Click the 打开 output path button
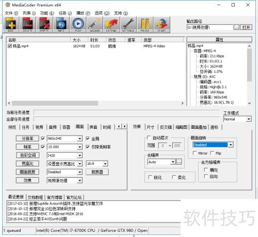Viewport: 258px width, 237px height. [x=246, y=27]
